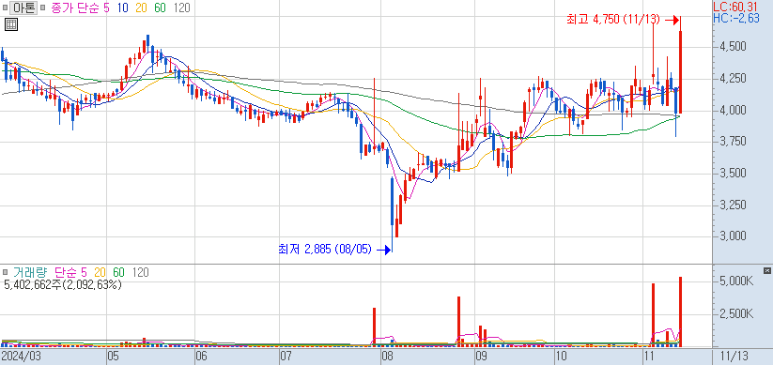Click the 단순 label in the volume panel
The image size is (773, 365).
tap(65, 272)
